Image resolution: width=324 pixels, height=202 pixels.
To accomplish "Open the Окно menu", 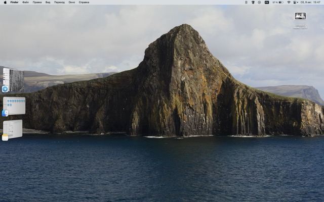I will pyautogui.click(x=72, y=2).
